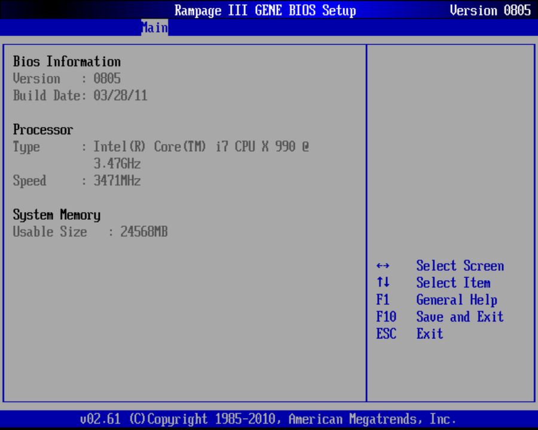The width and height of the screenshot is (538, 430).
Task: Click Version 0805 in the title bar
Action: tap(490, 10)
